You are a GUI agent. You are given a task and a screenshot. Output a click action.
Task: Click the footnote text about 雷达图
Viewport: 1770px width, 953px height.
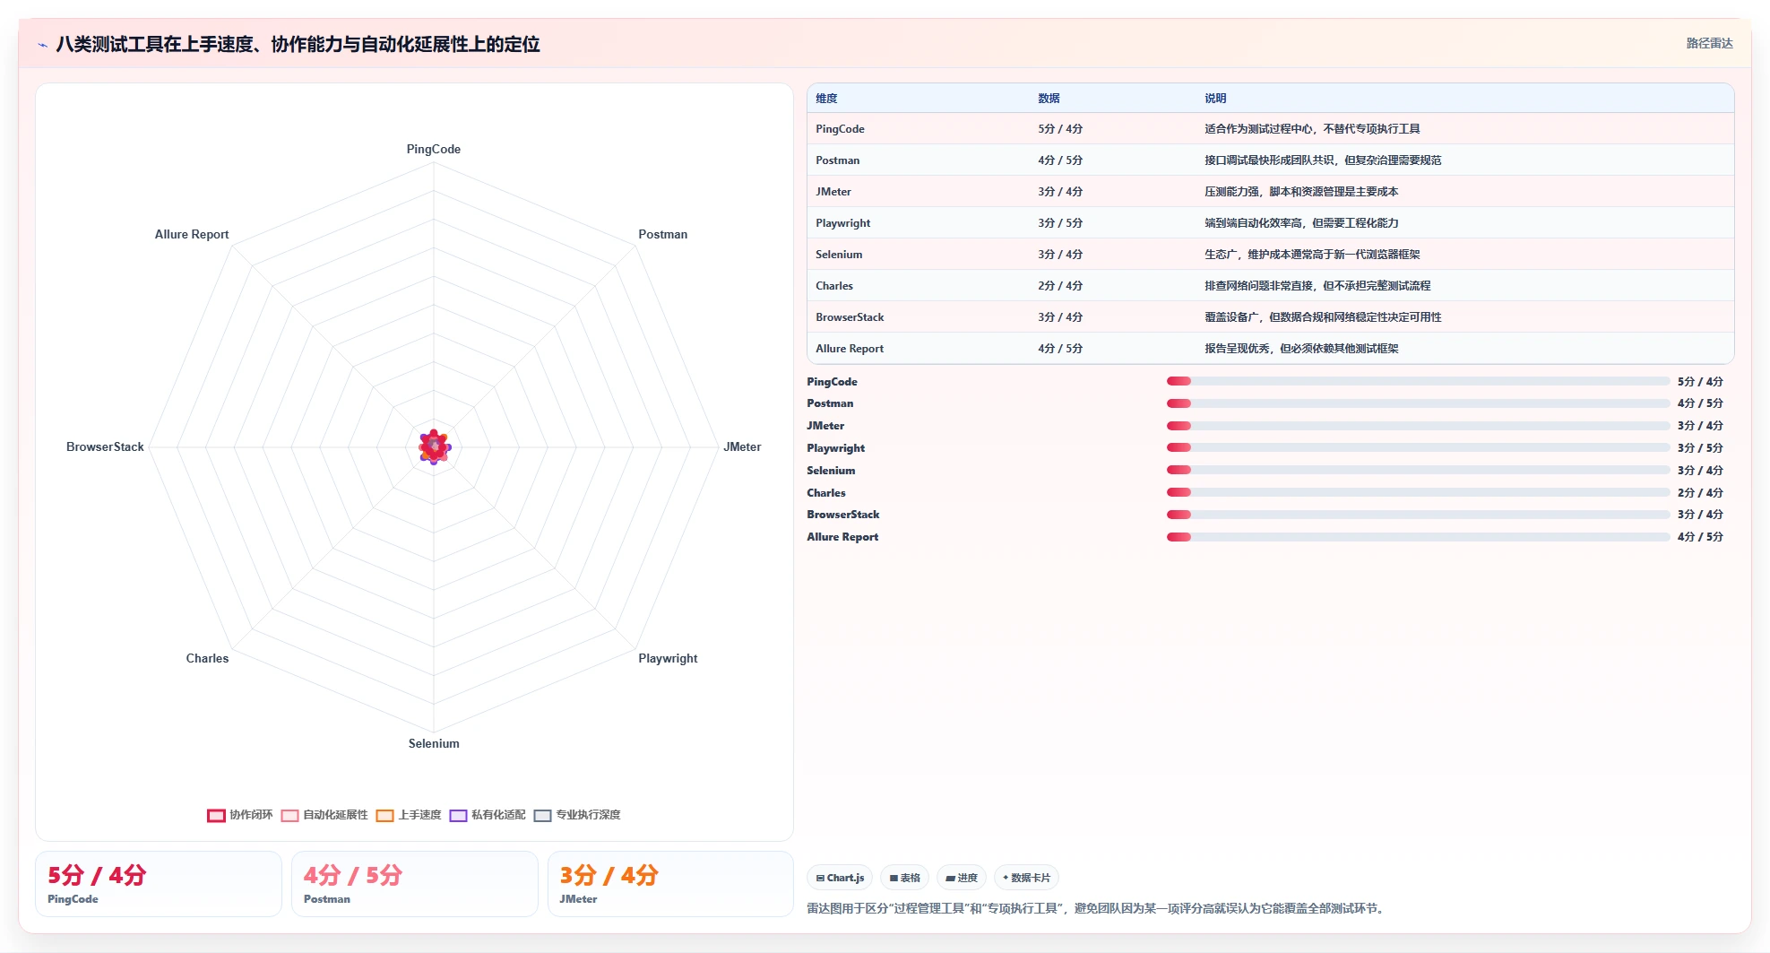click(1097, 909)
